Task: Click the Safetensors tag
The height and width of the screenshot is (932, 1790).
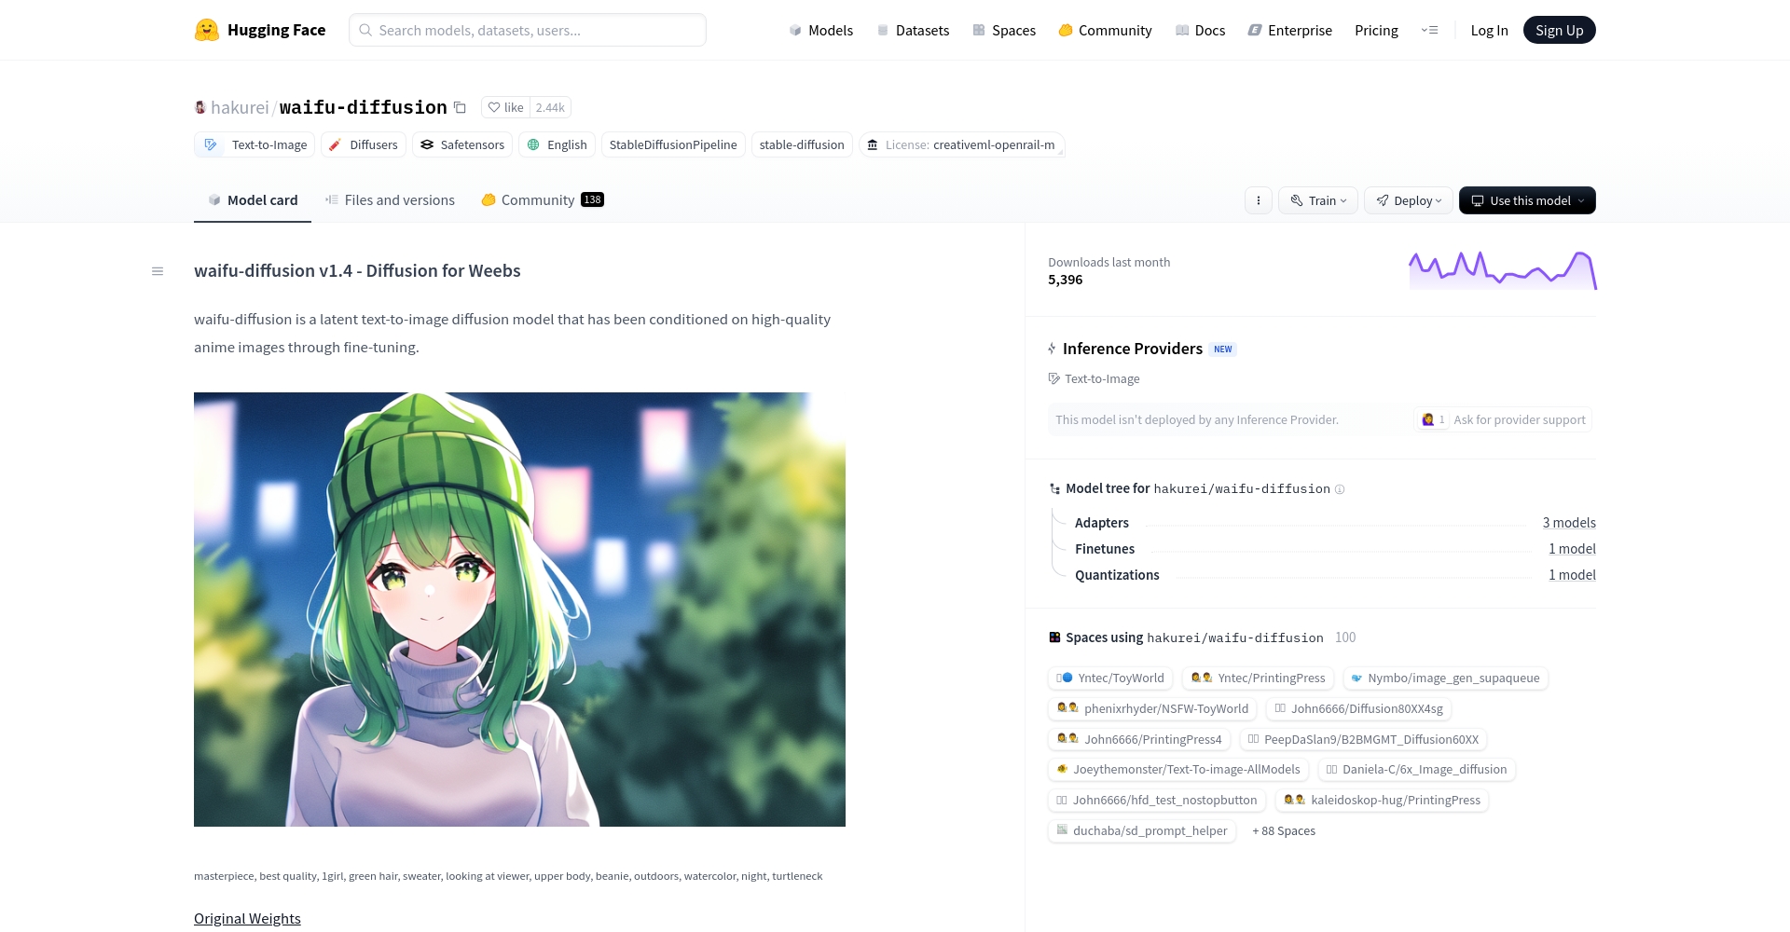Action: [x=462, y=144]
